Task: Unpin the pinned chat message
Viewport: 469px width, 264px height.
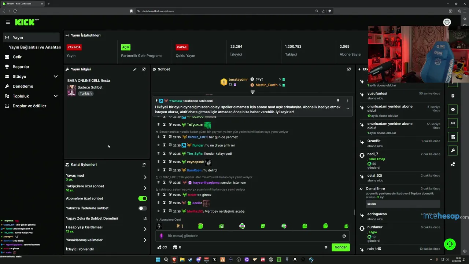Action: point(338,101)
